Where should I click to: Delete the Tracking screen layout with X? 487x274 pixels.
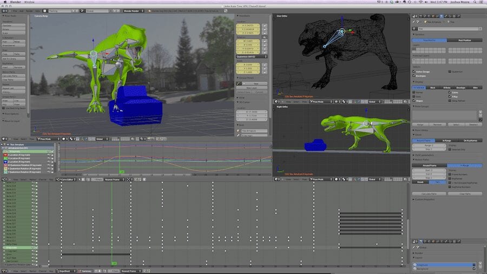tap(77, 11)
